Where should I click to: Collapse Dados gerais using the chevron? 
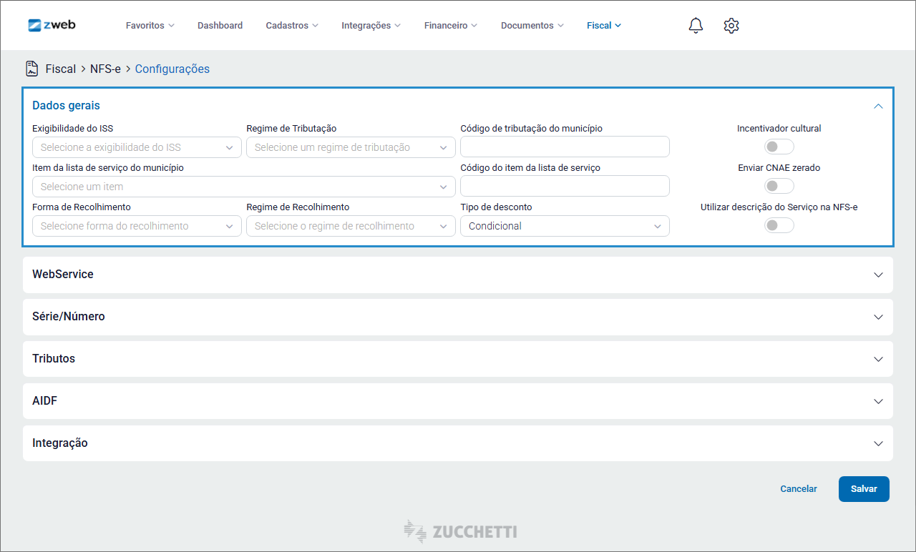coord(878,106)
